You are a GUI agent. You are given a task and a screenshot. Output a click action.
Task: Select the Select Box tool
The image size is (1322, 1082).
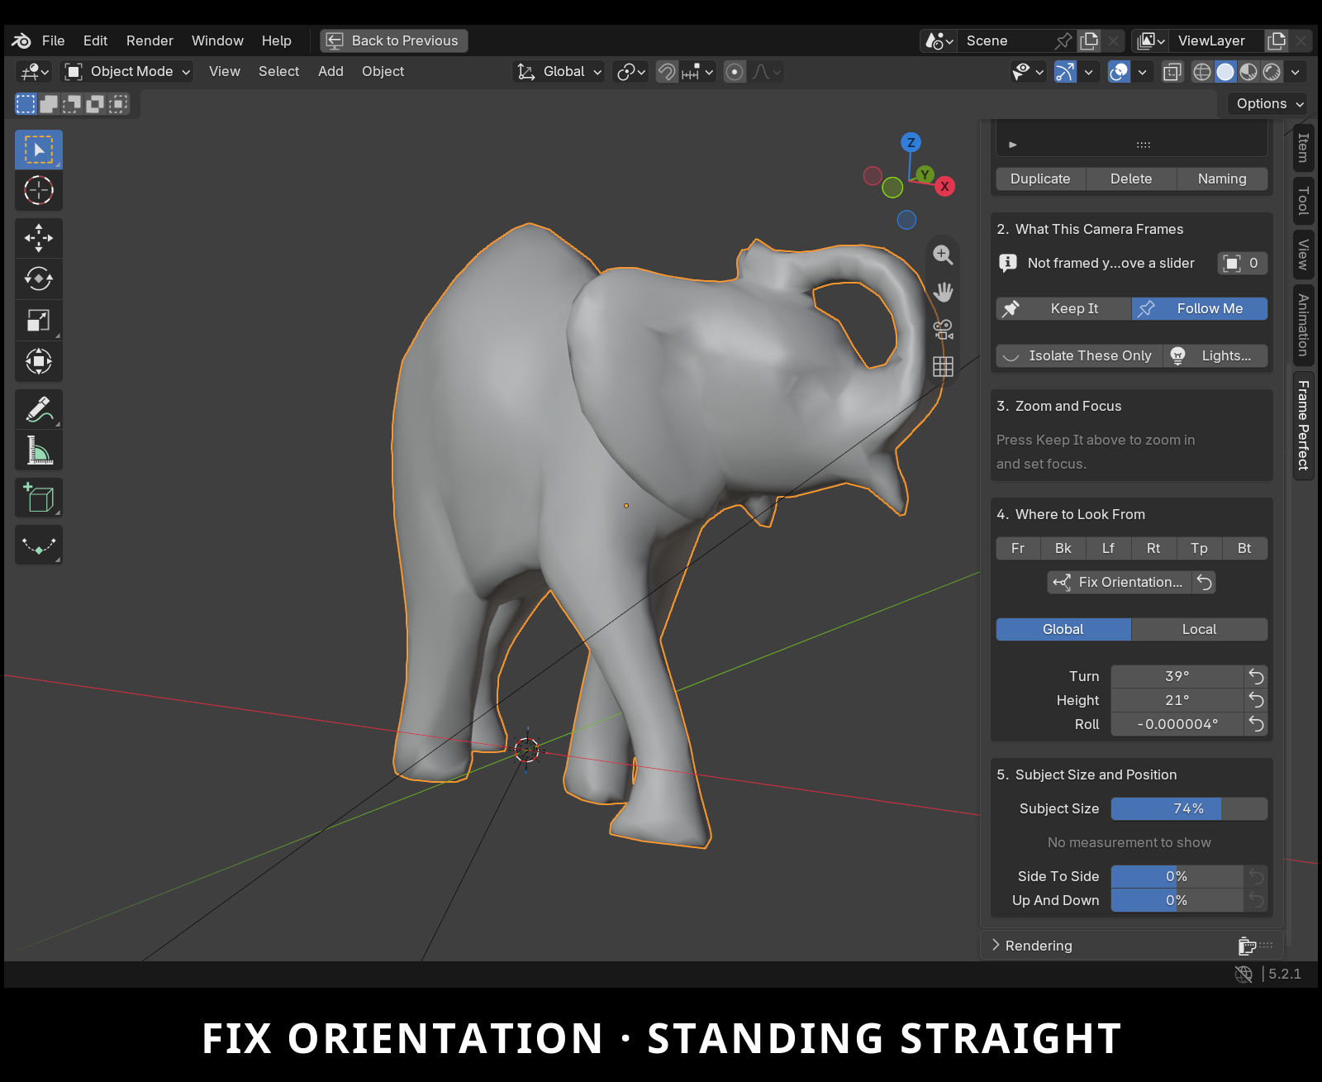coord(39,150)
